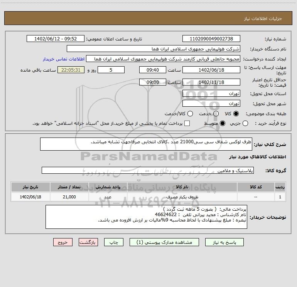297x287 pixels.
Task: Click row number 1 cell
Action: tap(280, 197)
